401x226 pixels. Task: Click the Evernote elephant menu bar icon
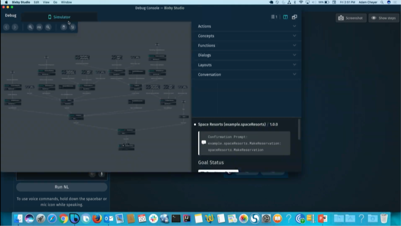271,2
